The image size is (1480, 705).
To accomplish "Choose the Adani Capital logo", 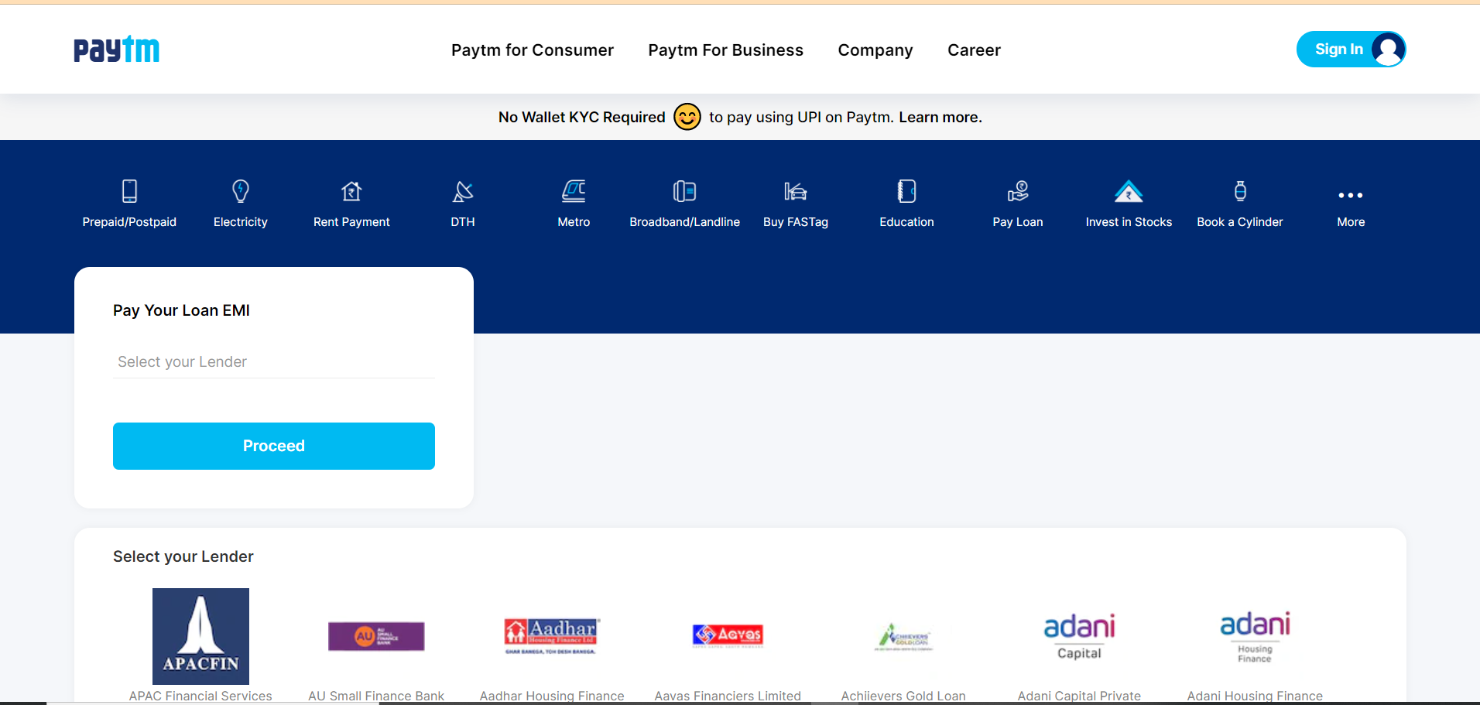I will 1079,636.
